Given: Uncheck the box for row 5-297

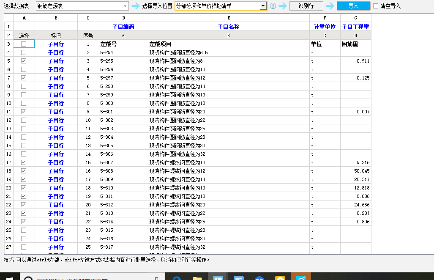Looking at the screenshot, I should point(24,78).
